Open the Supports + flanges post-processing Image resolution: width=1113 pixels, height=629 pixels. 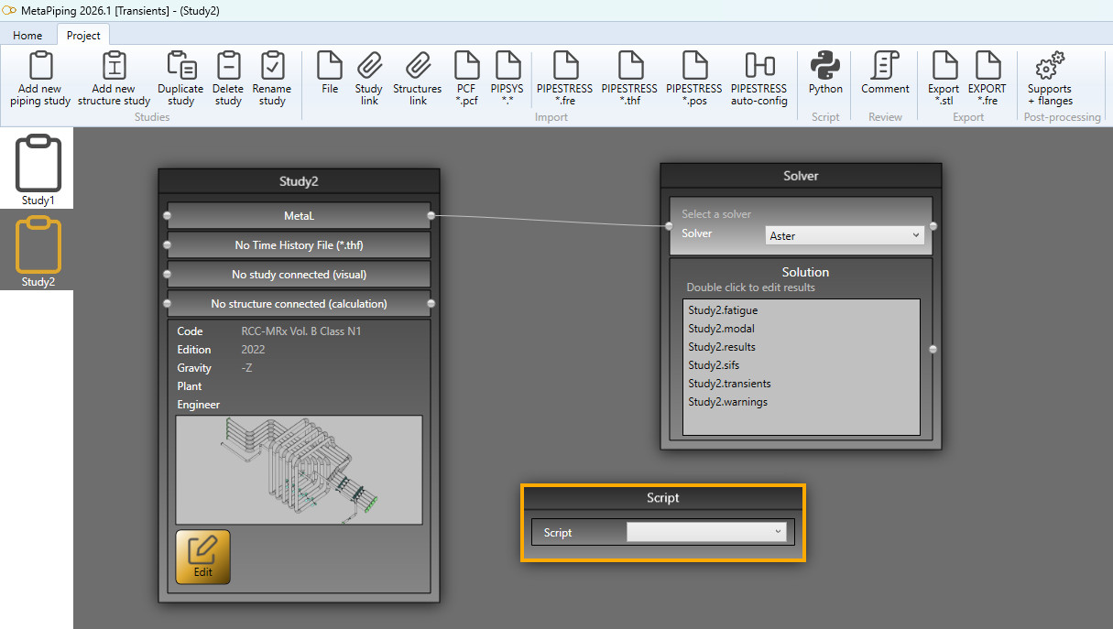point(1050,79)
